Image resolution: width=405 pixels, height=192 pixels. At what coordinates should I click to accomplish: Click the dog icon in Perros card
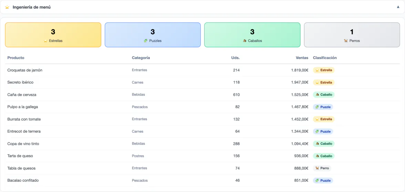click(346, 41)
